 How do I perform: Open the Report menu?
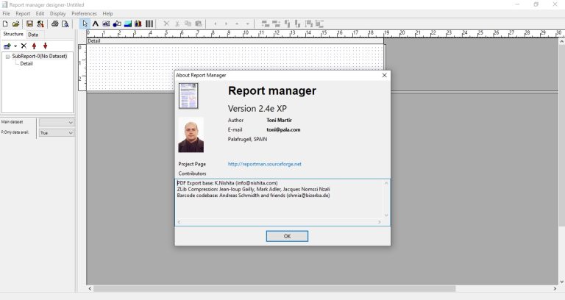click(x=23, y=13)
